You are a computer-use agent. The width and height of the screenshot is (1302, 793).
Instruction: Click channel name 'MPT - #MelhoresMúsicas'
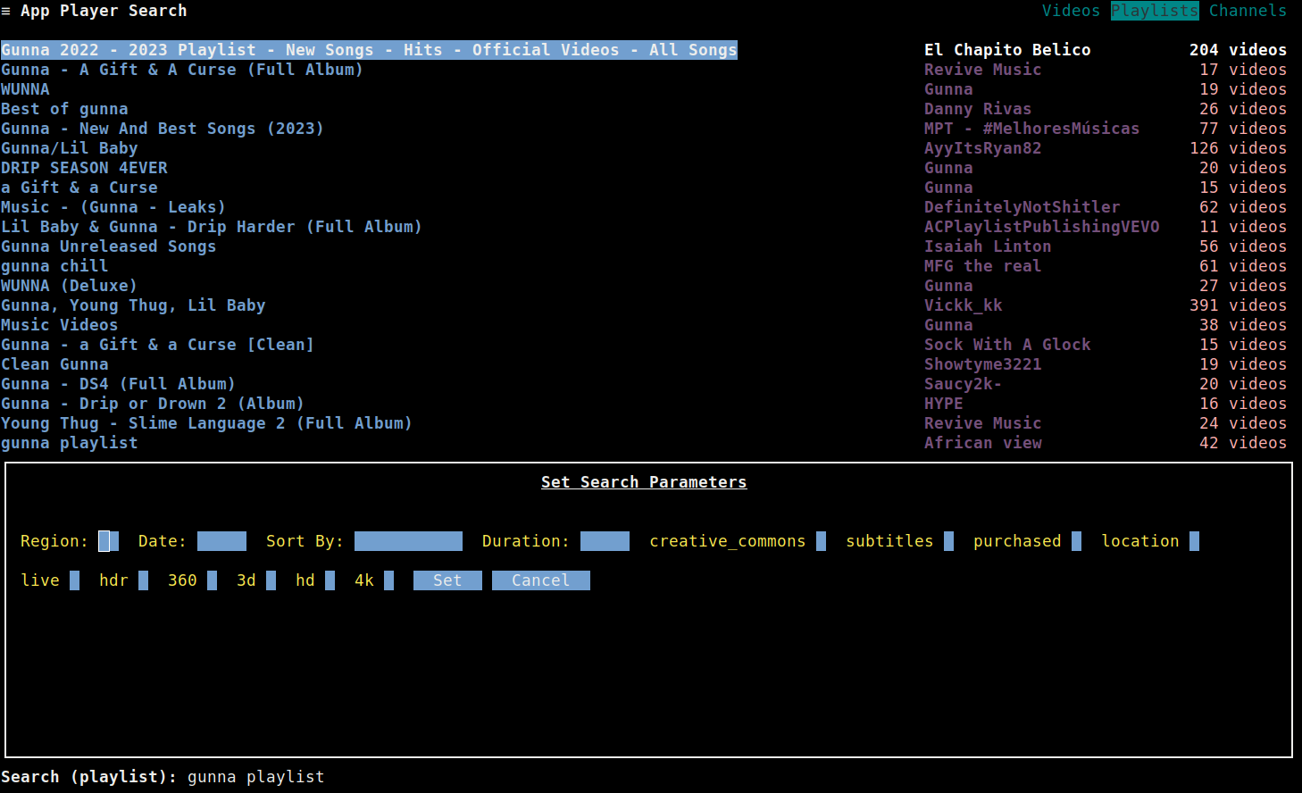(x=1032, y=129)
